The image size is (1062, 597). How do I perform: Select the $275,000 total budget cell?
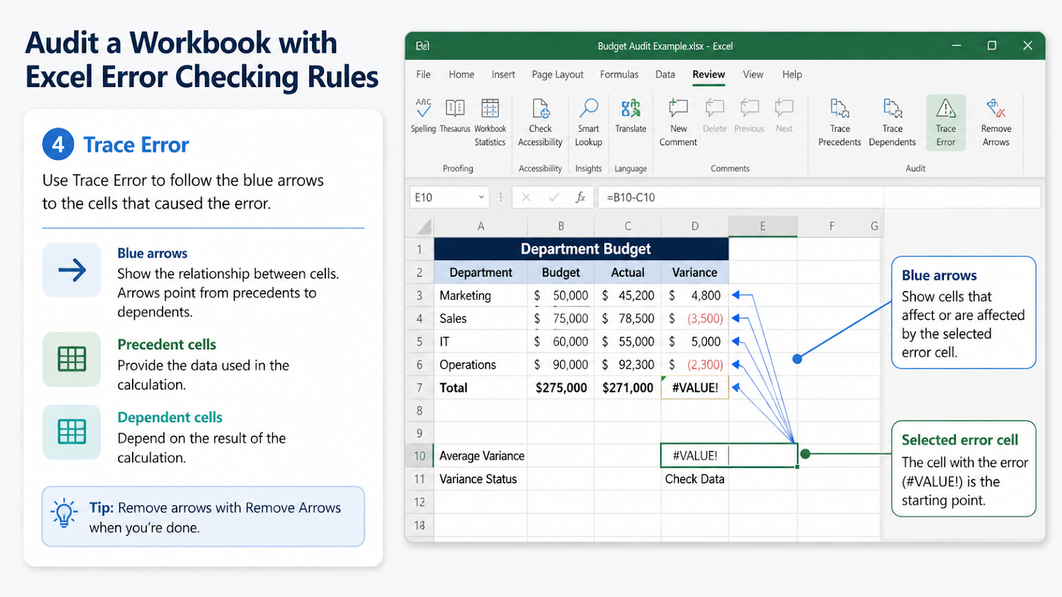click(x=561, y=387)
